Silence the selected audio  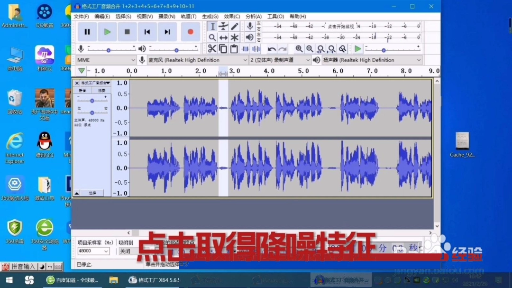click(256, 49)
